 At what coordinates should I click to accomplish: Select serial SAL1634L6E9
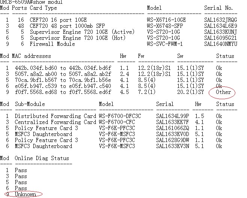click(x=221, y=26)
